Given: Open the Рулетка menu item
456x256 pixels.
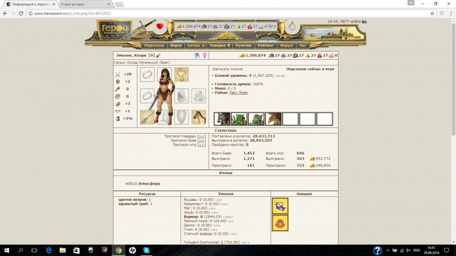Looking at the screenshot, I should [x=243, y=46].
